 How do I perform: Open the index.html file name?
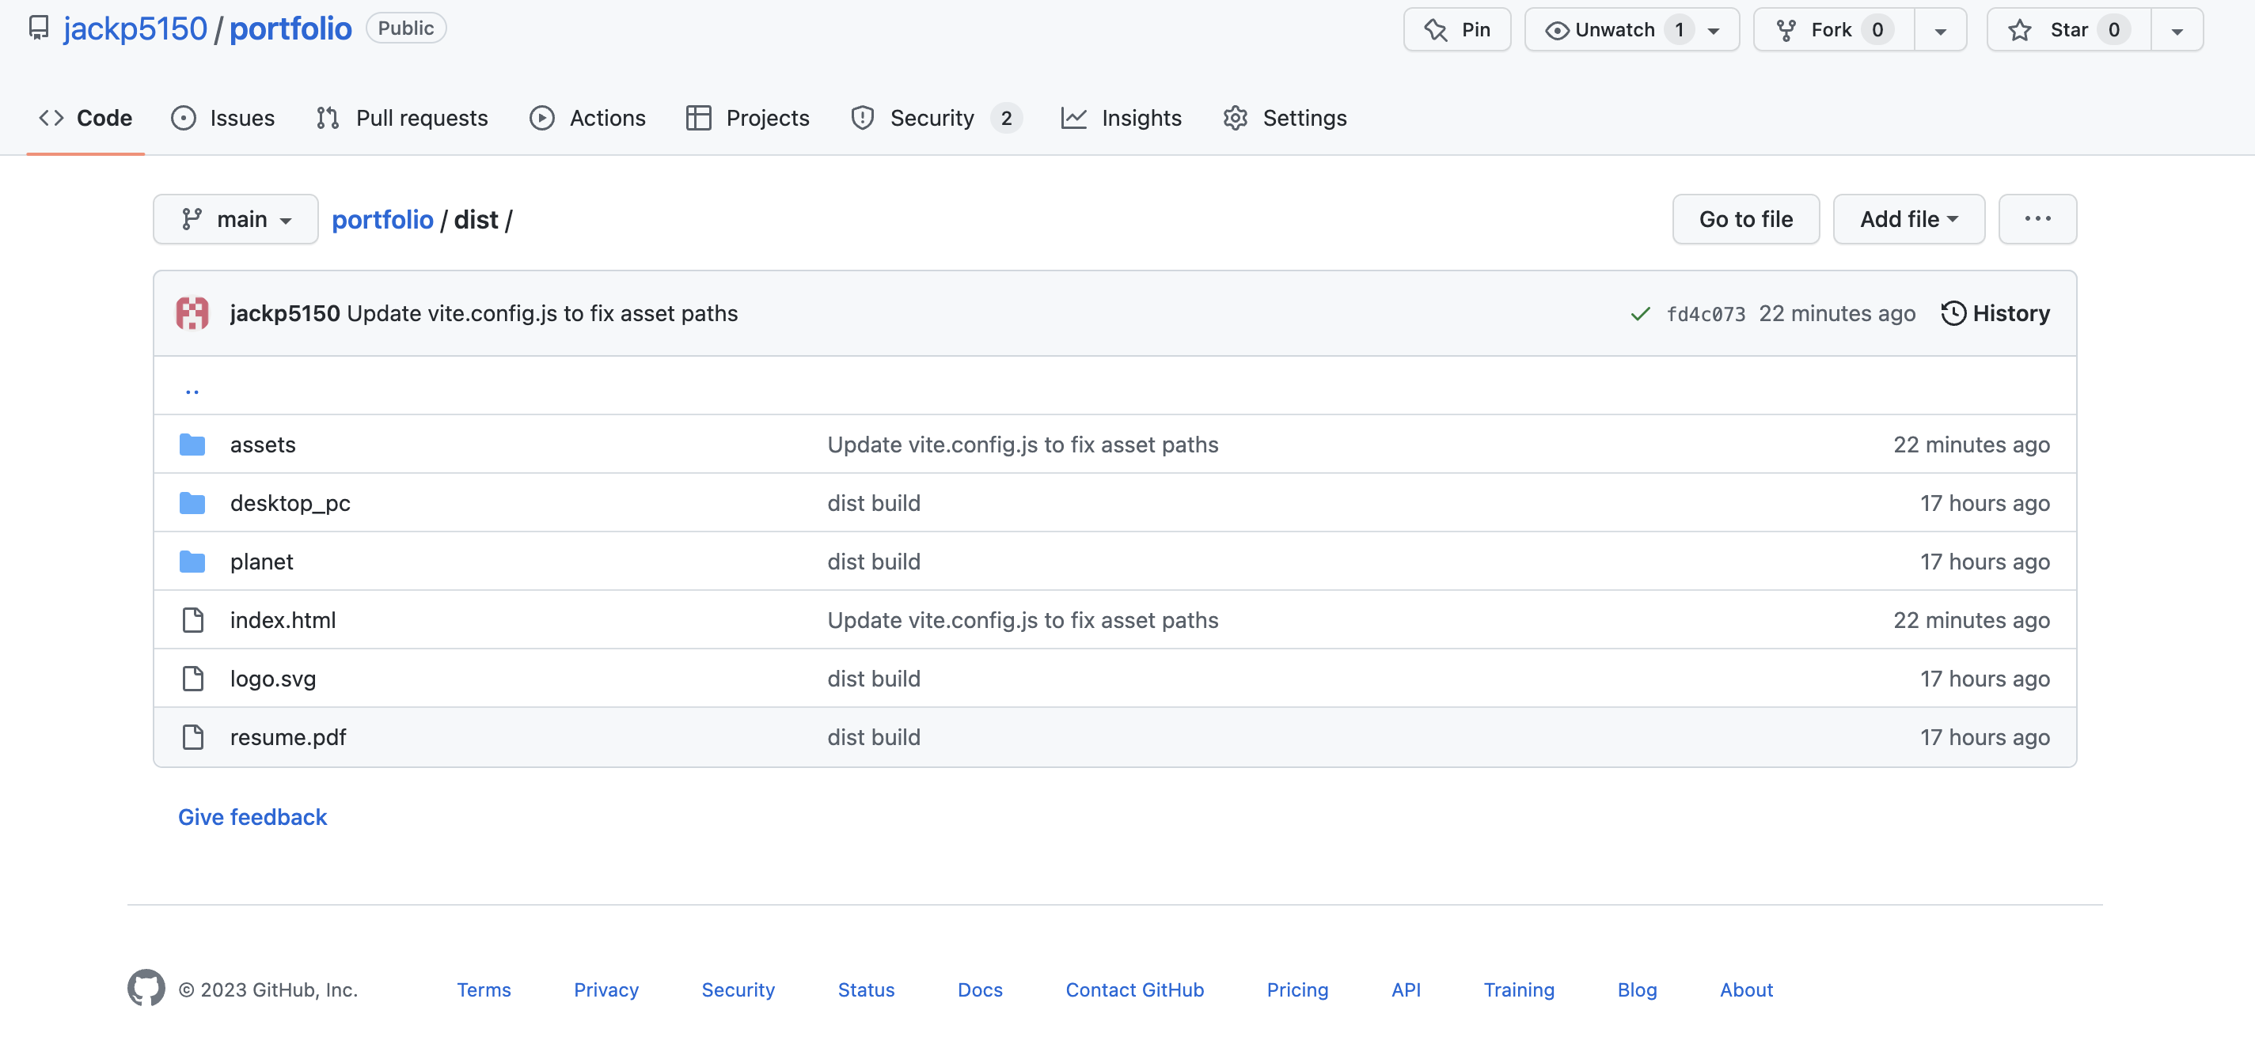[x=283, y=620]
